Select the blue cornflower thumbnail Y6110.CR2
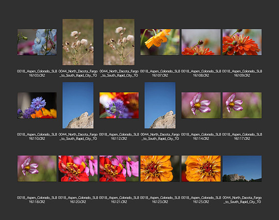Screen dimensions: 279x220 (37, 106)
